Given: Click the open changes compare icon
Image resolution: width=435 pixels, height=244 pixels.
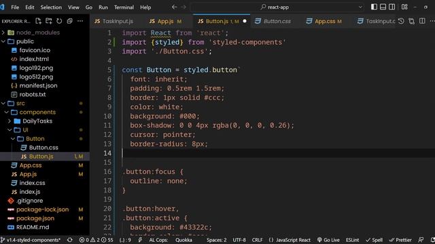Looking at the screenshot, I should click(x=412, y=21).
